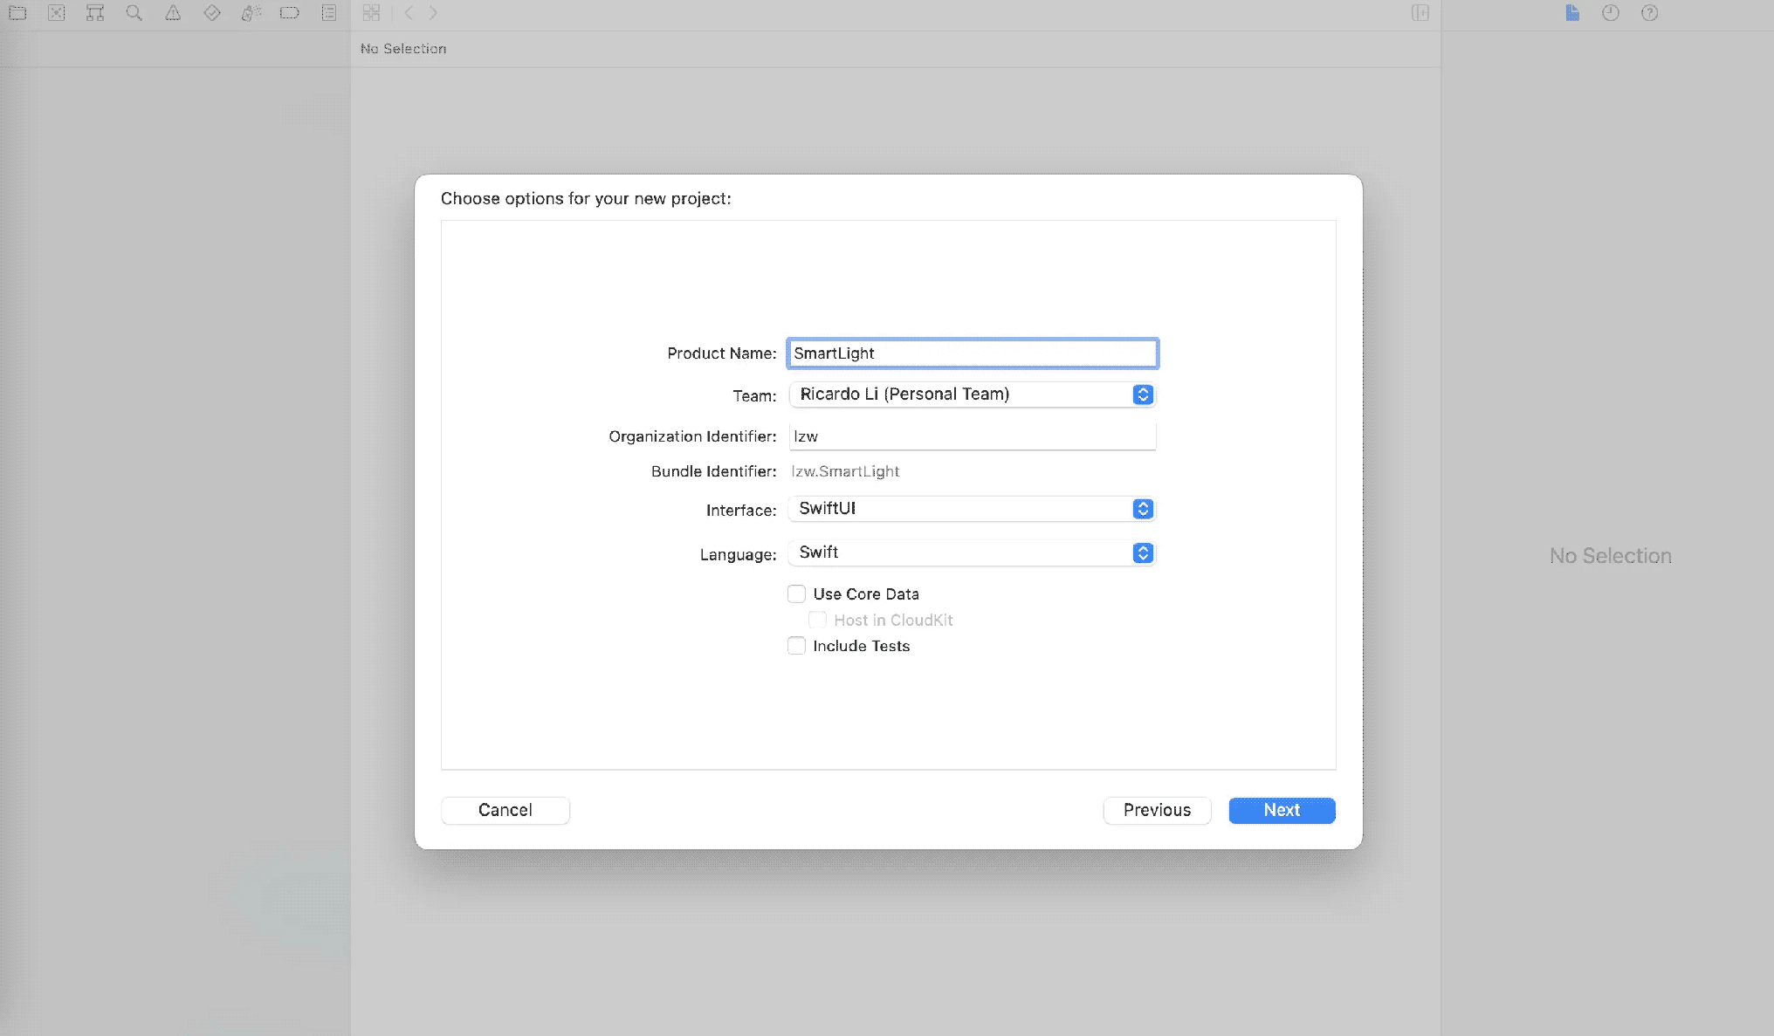Image resolution: width=1774 pixels, height=1036 pixels.
Task: Enable the Use Core Data checkbox
Action: click(x=795, y=593)
